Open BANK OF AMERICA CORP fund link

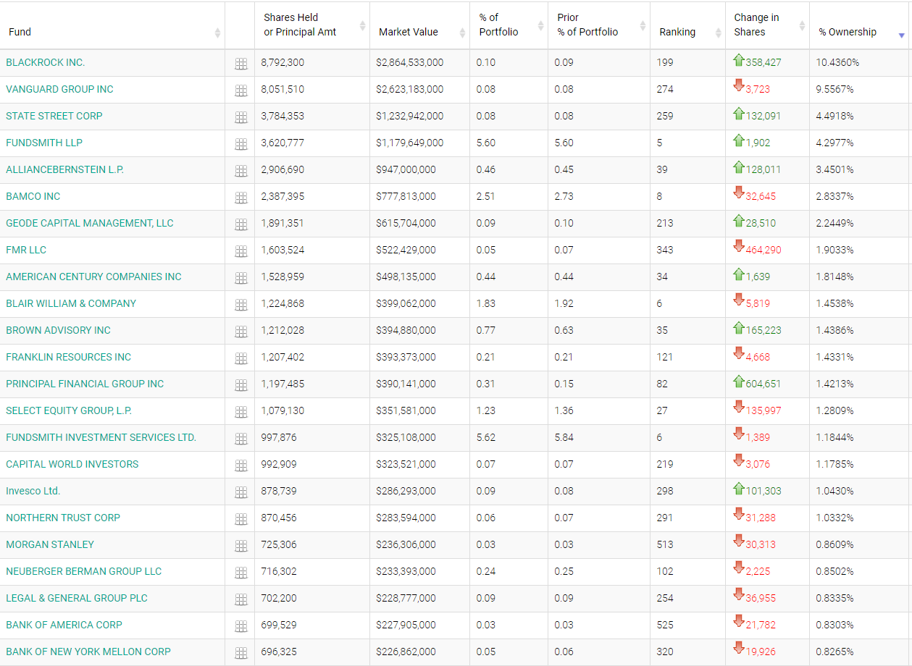(64, 625)
